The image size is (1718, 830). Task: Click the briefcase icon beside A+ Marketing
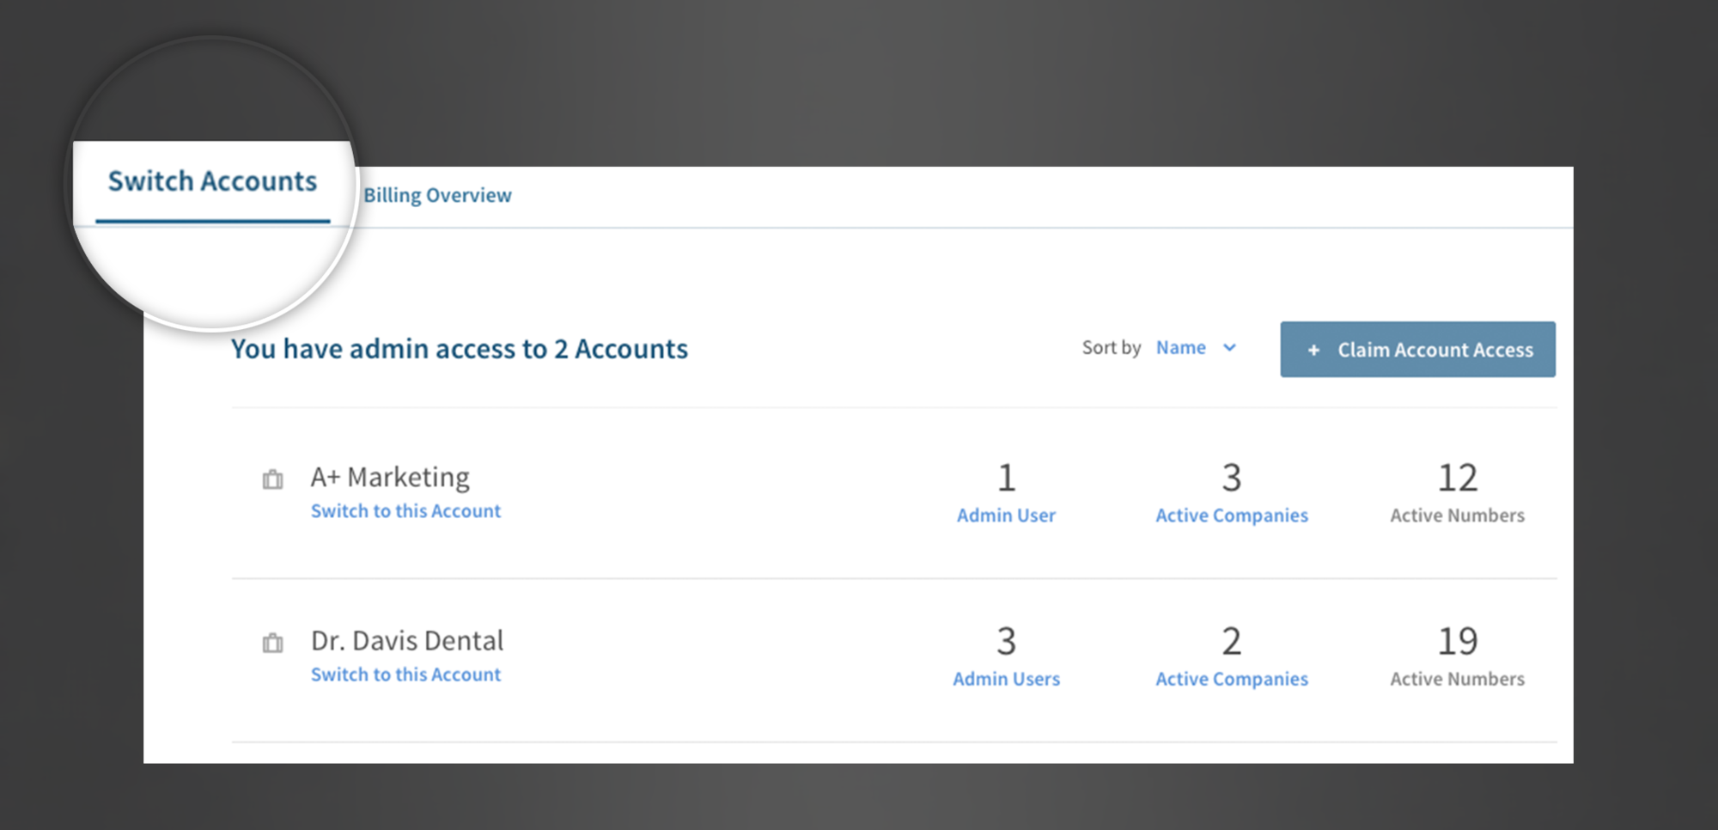[x=272, y=479]
